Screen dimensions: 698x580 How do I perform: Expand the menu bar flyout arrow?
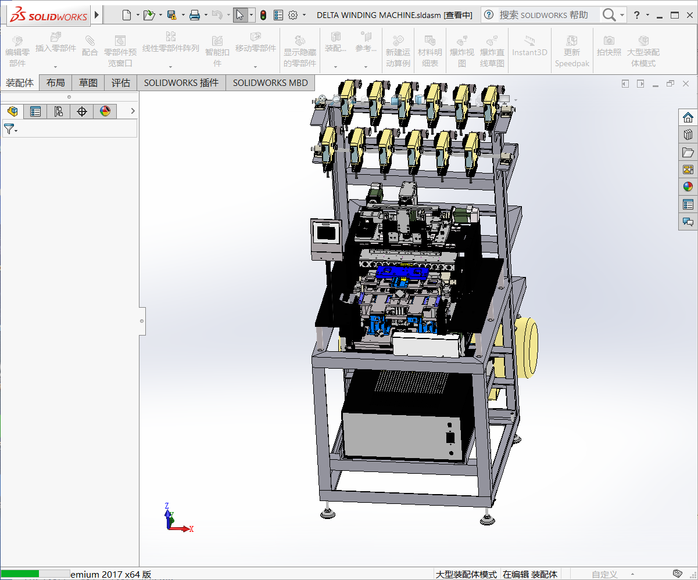click(96, 15)
